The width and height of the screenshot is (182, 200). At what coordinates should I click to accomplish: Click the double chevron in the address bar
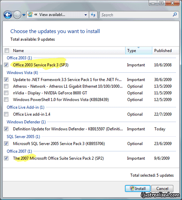click(x=36, y=15)
